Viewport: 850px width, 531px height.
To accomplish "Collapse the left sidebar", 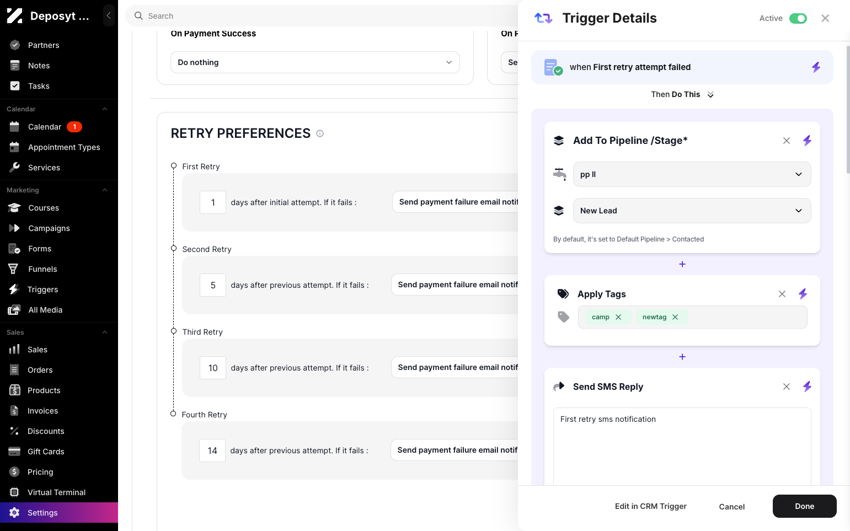I will tap(109, 15).
